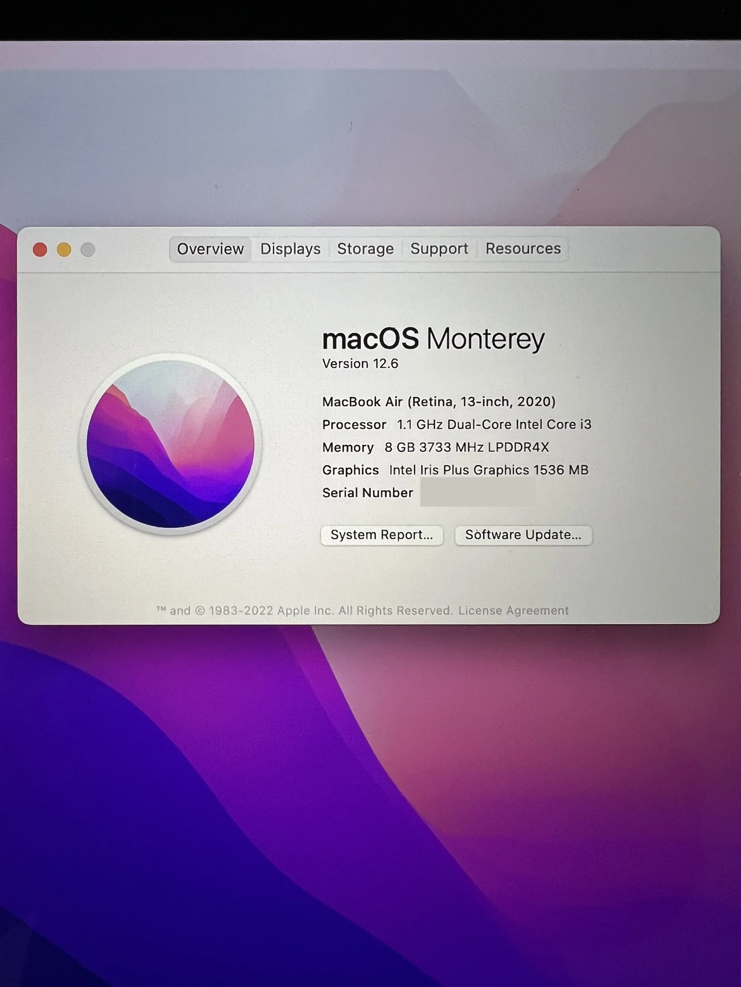The width and height of the screenshot is (741, 987).
Task: Click the Serial Number label
Action: coord(367,493)
